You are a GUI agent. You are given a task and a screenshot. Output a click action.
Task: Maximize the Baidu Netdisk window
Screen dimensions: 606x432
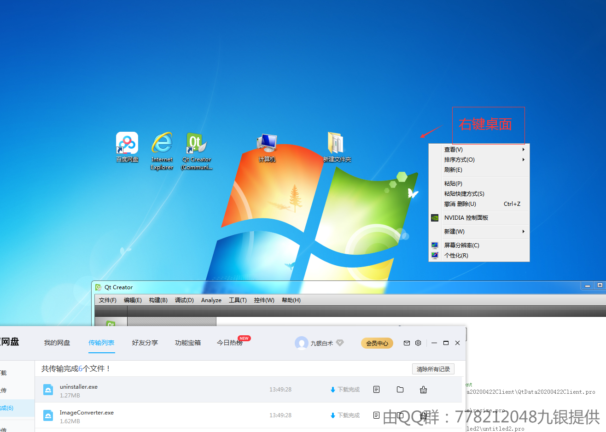tap(446, 343)
